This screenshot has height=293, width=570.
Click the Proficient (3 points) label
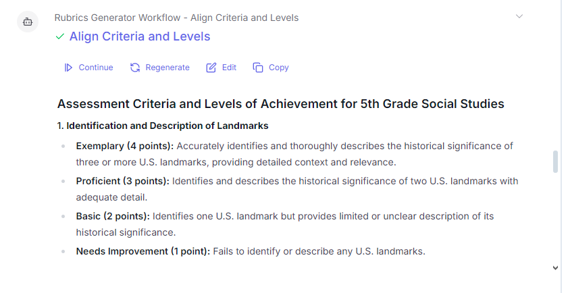tap(123, 181)
